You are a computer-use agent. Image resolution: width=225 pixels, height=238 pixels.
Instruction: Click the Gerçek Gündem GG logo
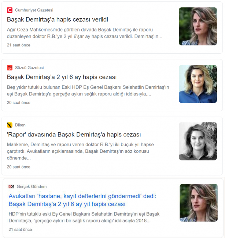11,186
